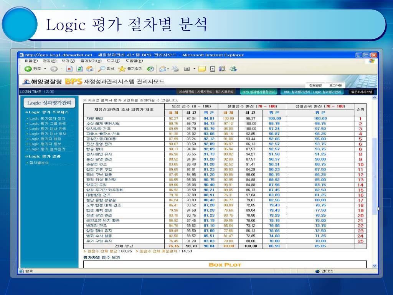Click the 차량 관리 indicator row name

click(x=94, y=118)
